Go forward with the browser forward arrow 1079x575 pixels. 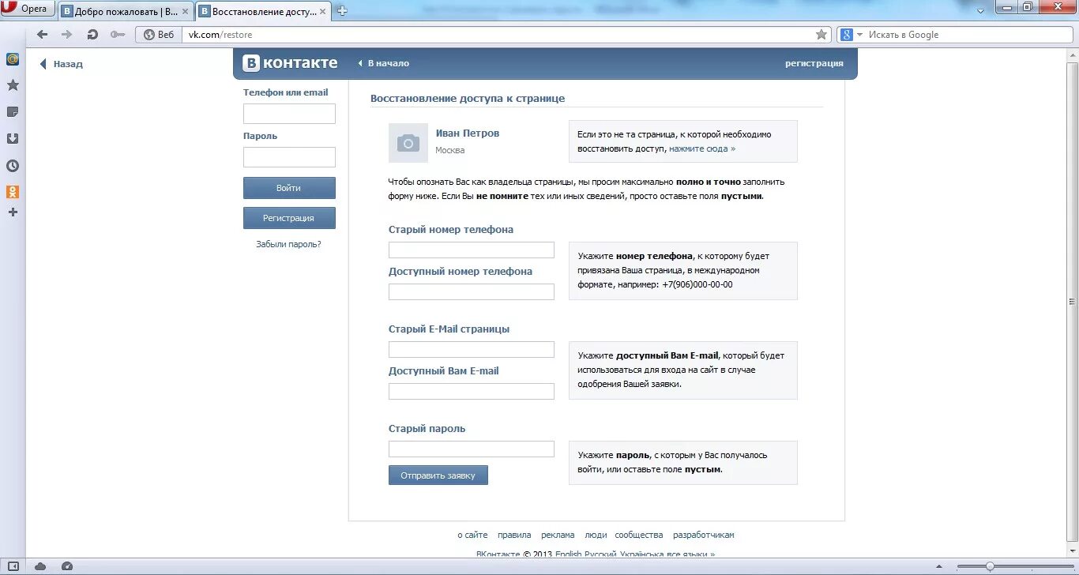click(x=67, y=35)
